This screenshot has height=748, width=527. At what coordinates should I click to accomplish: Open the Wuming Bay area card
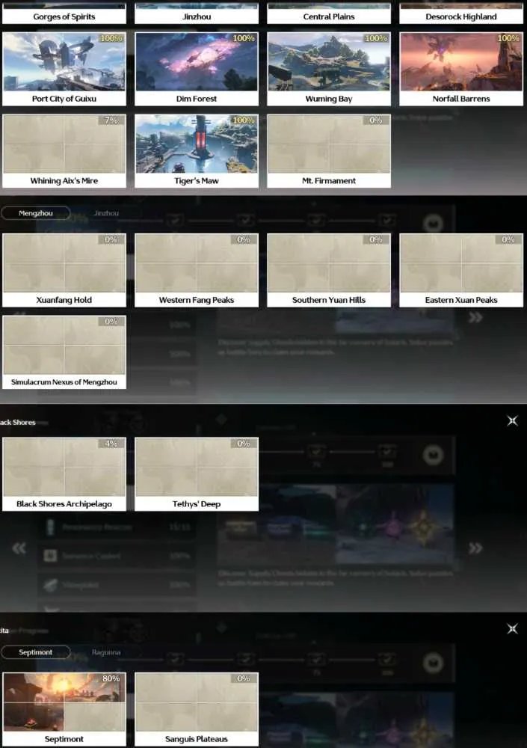point(329,69)
